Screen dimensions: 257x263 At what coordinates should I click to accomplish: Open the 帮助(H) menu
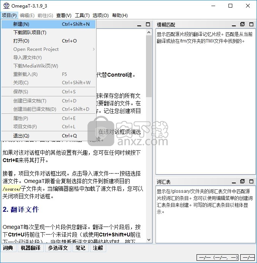pyautogui.click(x=120, y=16)
